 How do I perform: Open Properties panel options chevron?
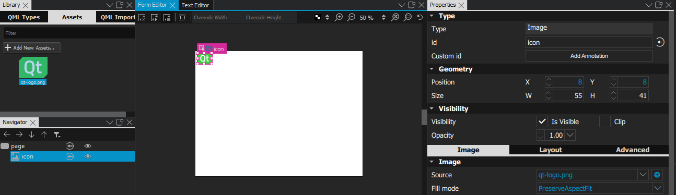(x=649, y=5)
